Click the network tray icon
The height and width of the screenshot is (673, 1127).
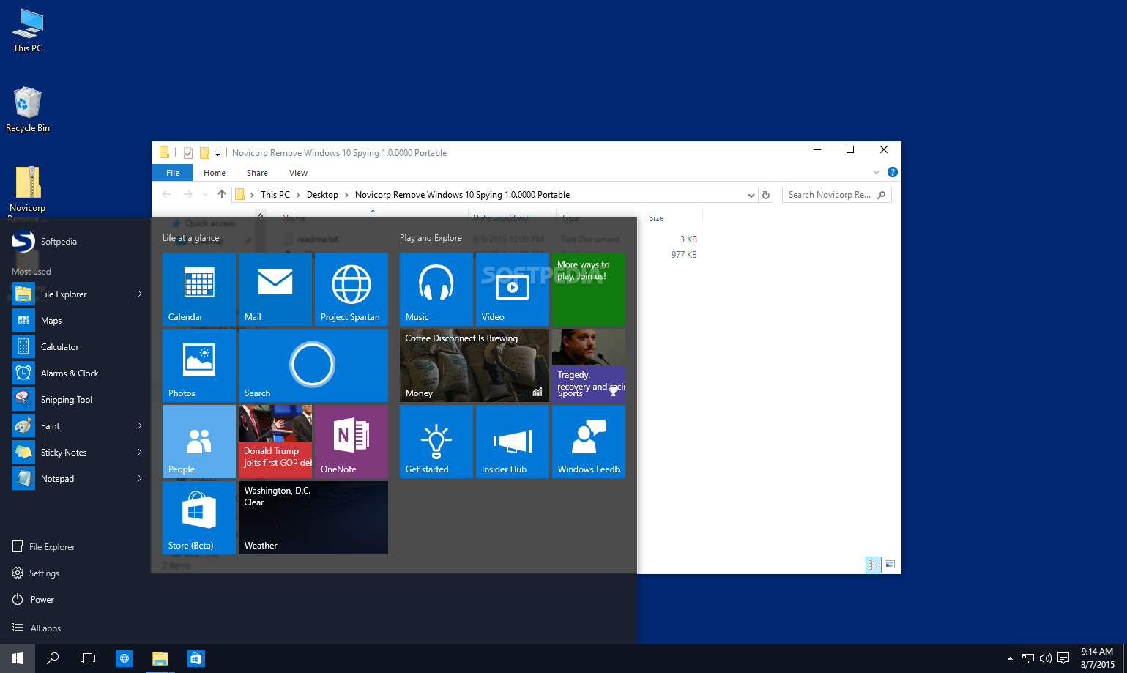pyautogui.click(x=1028, y=658)
